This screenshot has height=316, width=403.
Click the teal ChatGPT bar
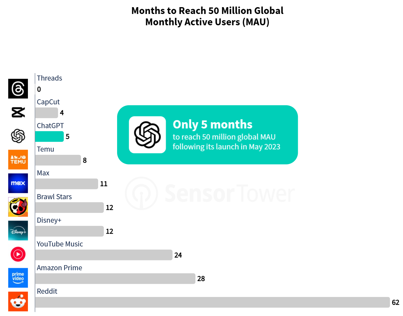point(49,136)
